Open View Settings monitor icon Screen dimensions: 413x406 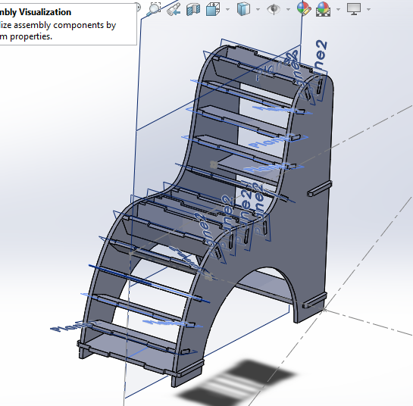(x=354, y=9)
